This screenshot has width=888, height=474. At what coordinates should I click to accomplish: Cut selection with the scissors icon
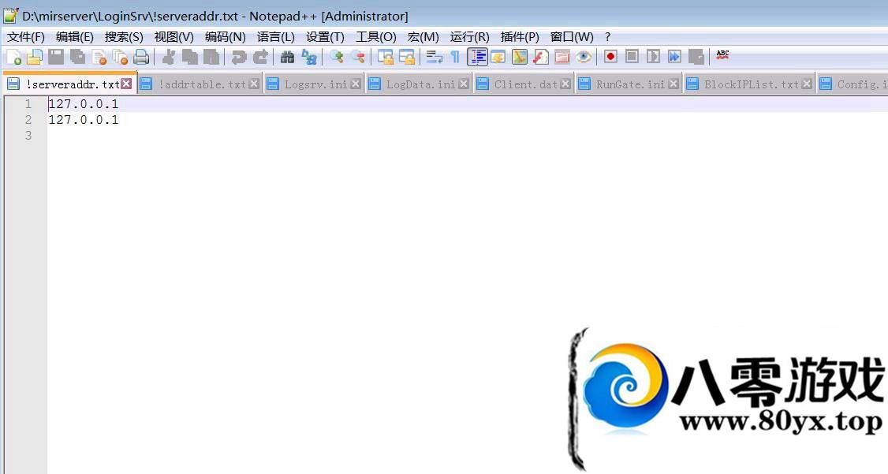(x=168, y=57)
